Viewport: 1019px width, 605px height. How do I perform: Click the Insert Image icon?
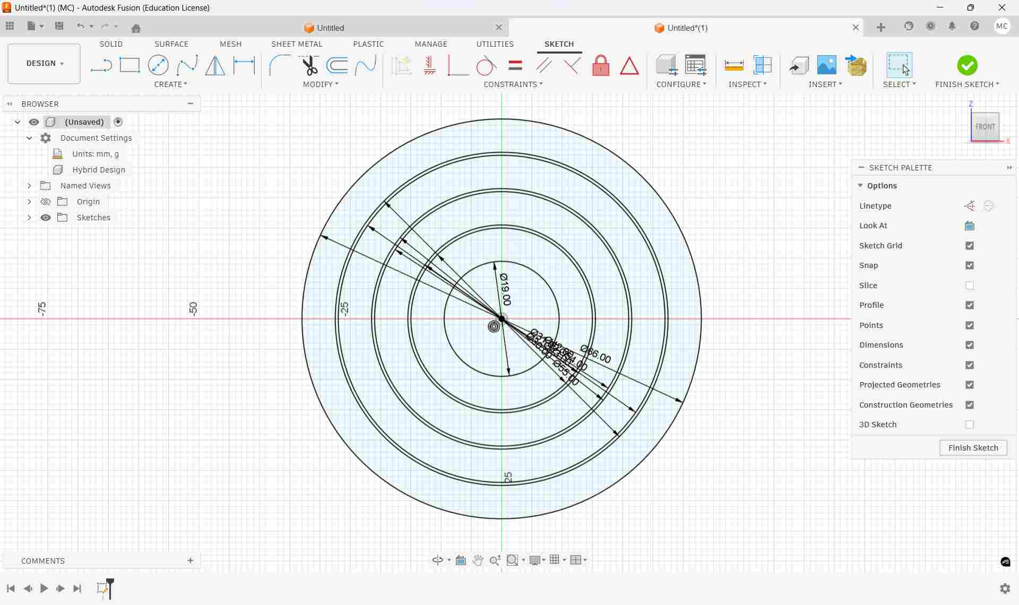[x=826, y=65]
